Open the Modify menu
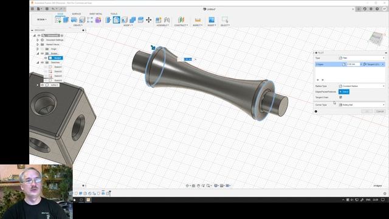 (x=128, y=26)
